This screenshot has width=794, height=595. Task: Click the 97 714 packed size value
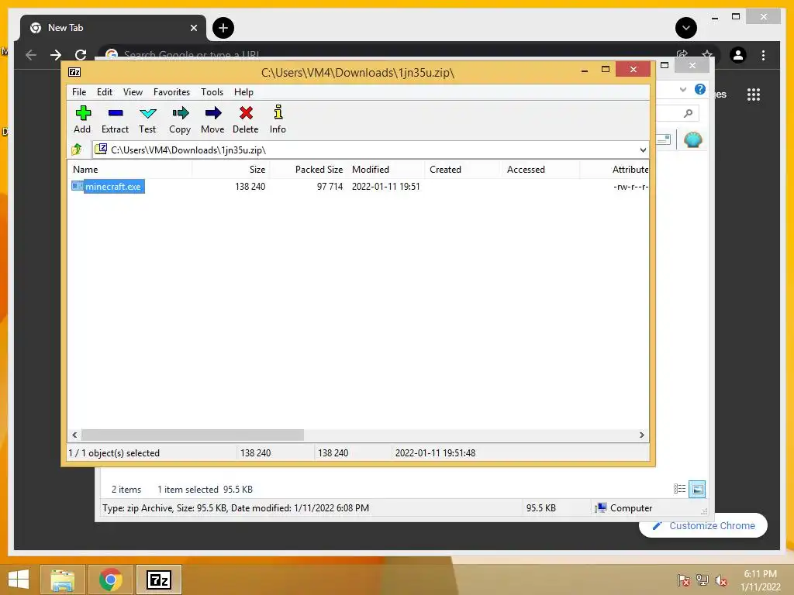(x=330, y=186)
